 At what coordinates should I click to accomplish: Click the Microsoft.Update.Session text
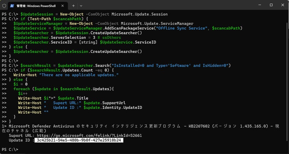click(140, 14)
